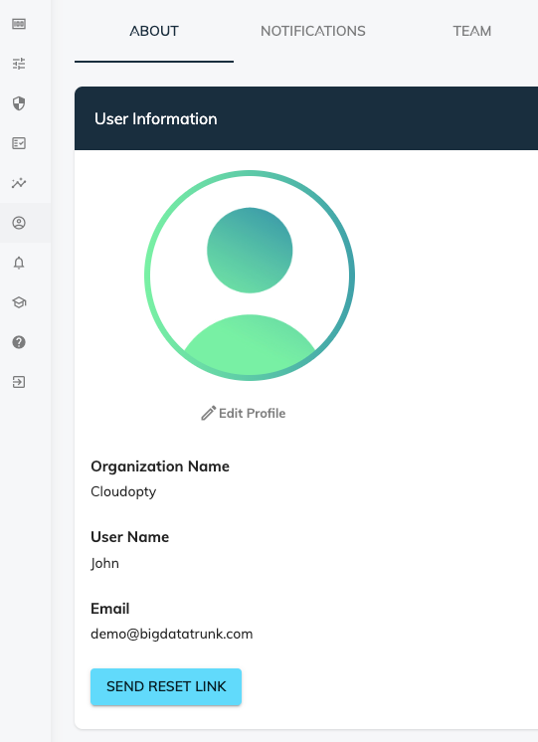Open the bell notifications sidebar icon

click(x=19, y=263)
